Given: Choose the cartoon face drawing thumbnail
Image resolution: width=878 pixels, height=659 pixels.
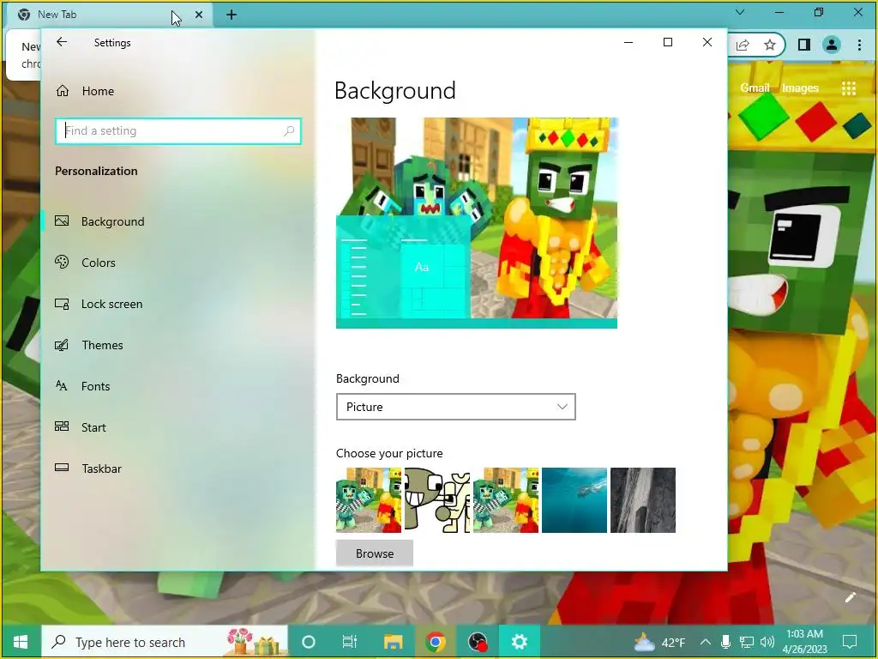Looking at the screenshot, I should tap(437, 500).
